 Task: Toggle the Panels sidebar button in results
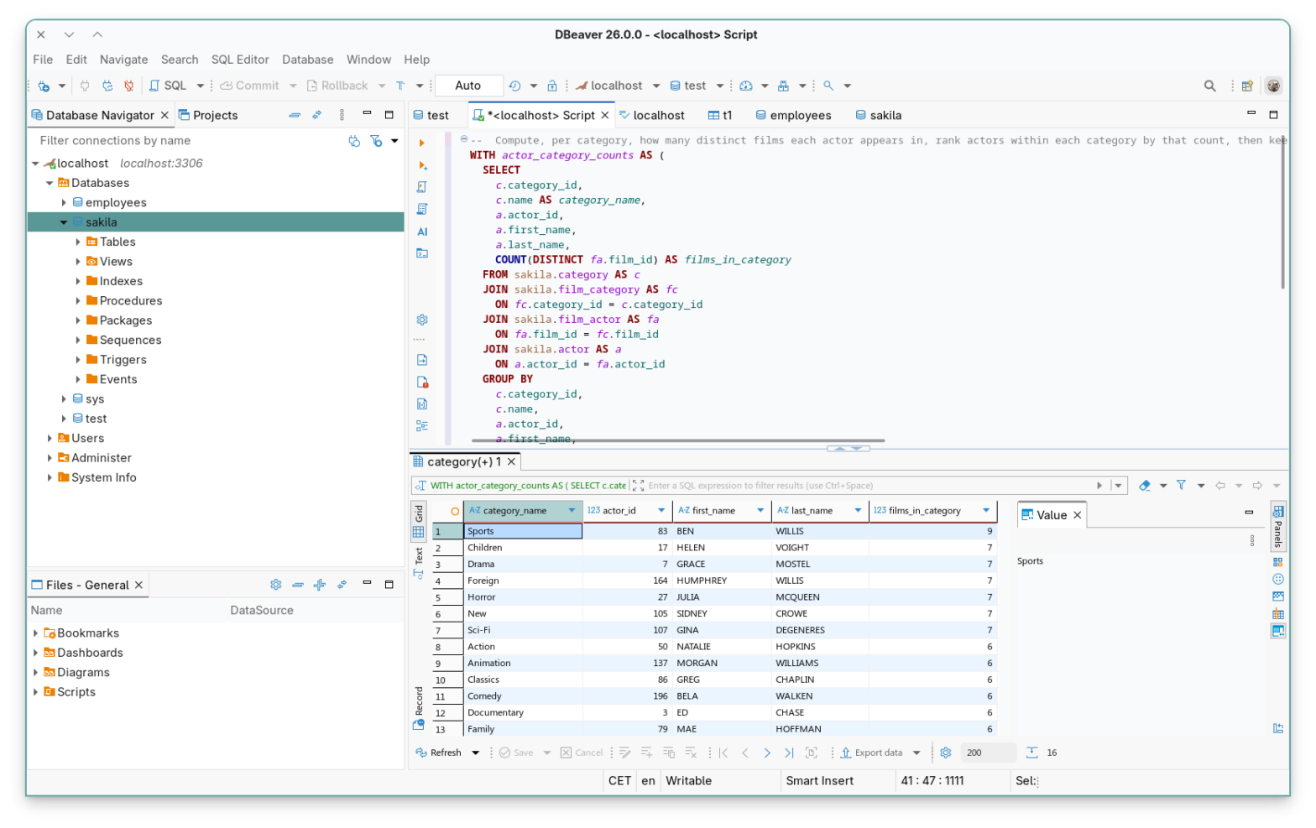[x=1278, y=525]
